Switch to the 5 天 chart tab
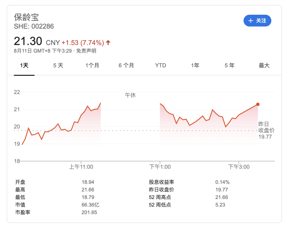This screenshot has width=289, height=228. 58,66
